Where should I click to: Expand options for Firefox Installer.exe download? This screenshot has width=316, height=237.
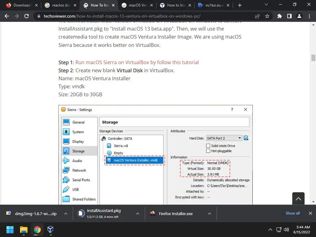coord(210,214)
